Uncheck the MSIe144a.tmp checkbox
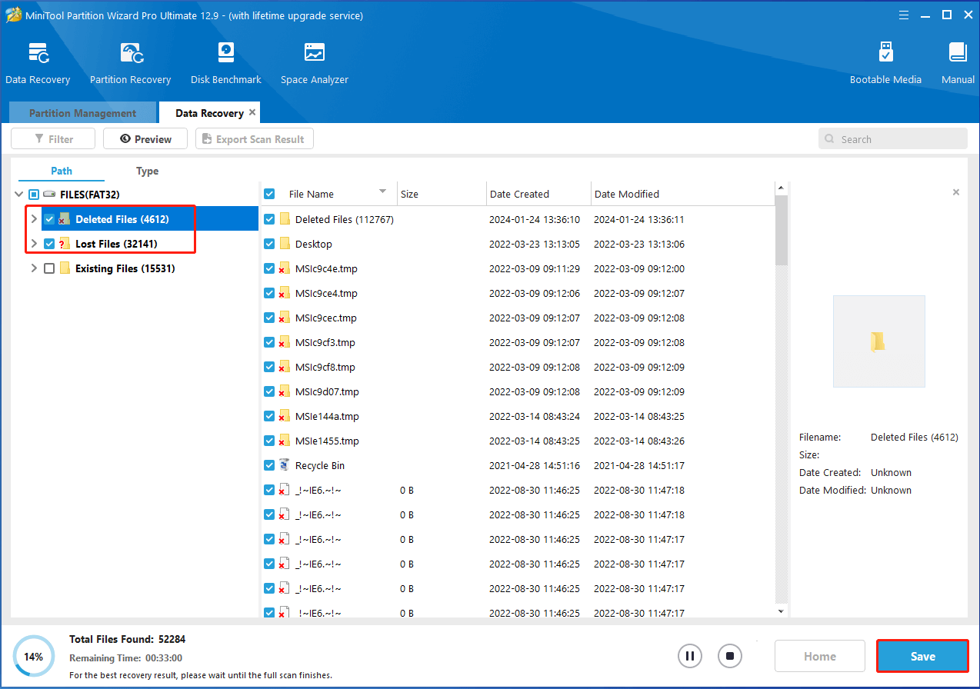980x689 pixels. tap(269, 416)
